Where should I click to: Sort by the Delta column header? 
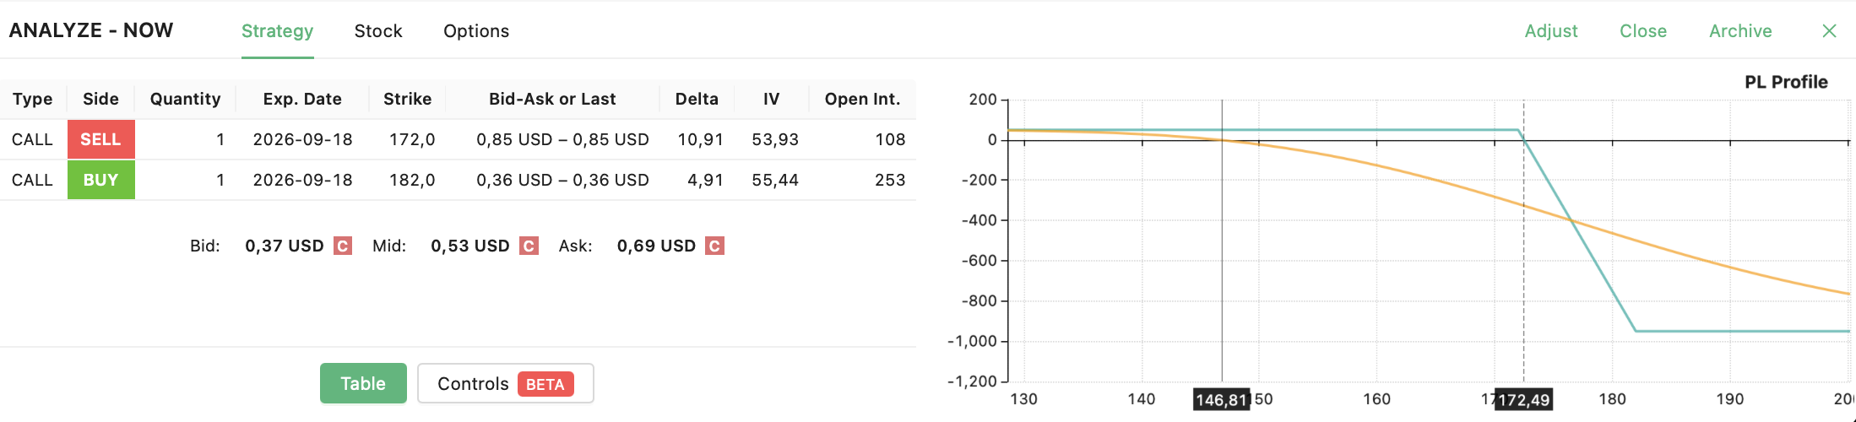click(697, 99)
